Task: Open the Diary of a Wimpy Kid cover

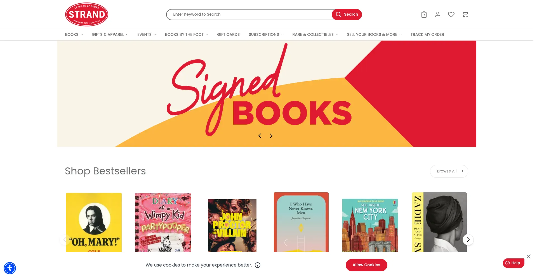Action: (163, 223)
